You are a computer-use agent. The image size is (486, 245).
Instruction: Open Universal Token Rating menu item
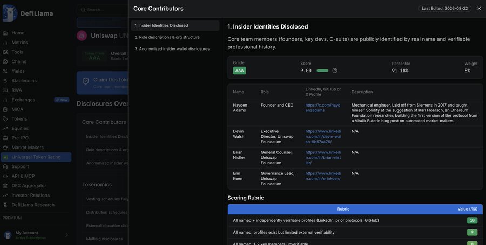click(36, 157)
